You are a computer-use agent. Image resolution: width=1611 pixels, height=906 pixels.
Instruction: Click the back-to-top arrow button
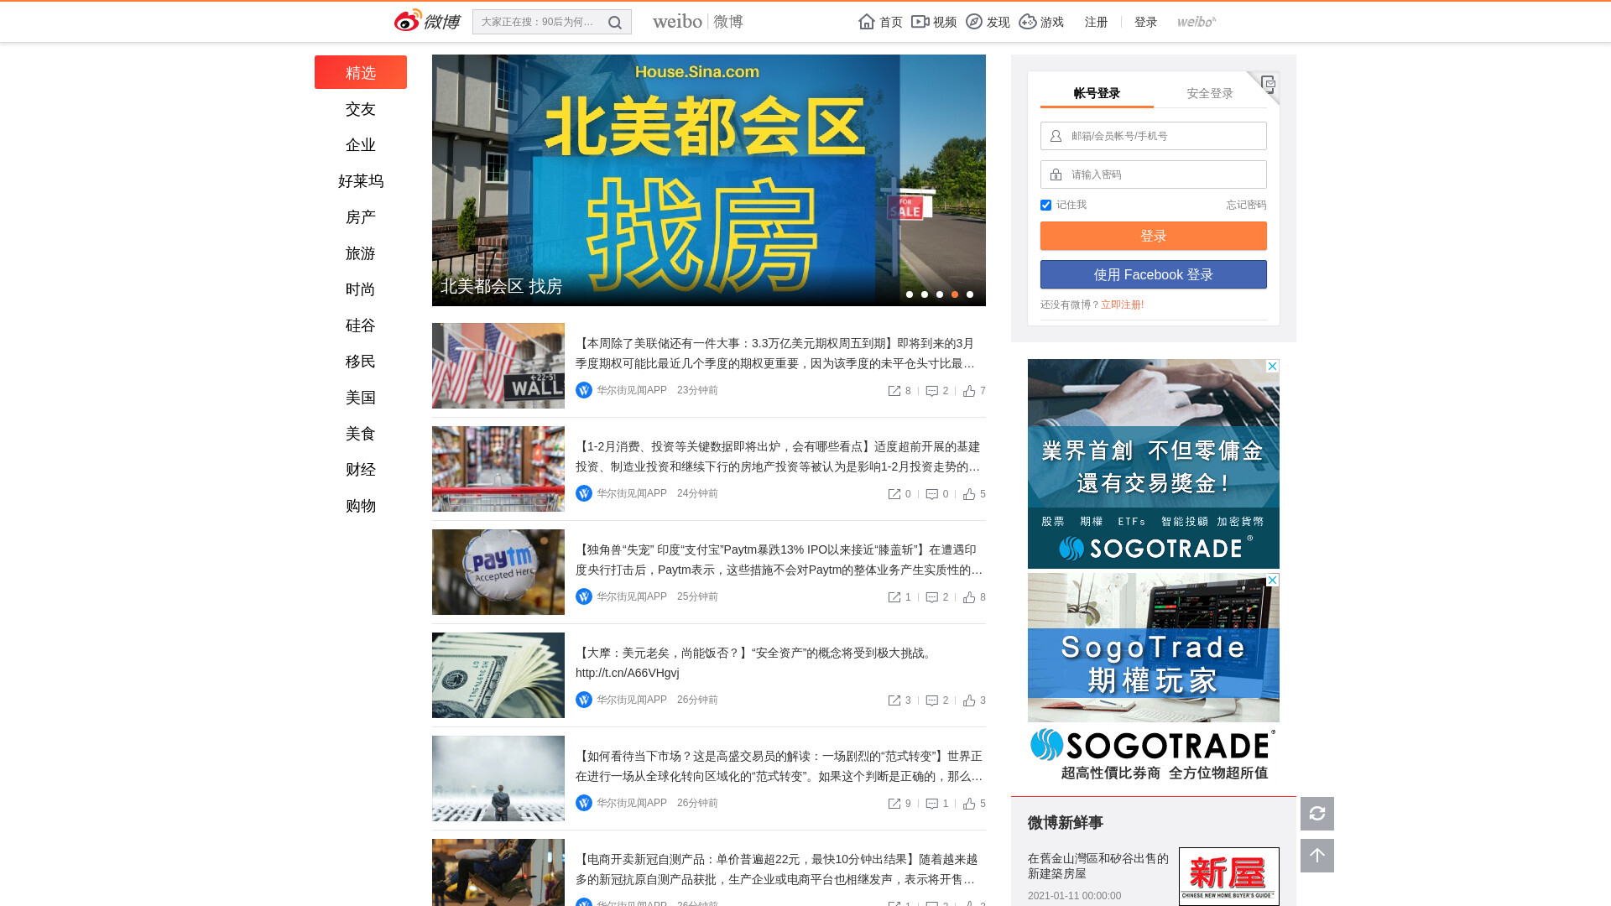tap(1317, 856)
